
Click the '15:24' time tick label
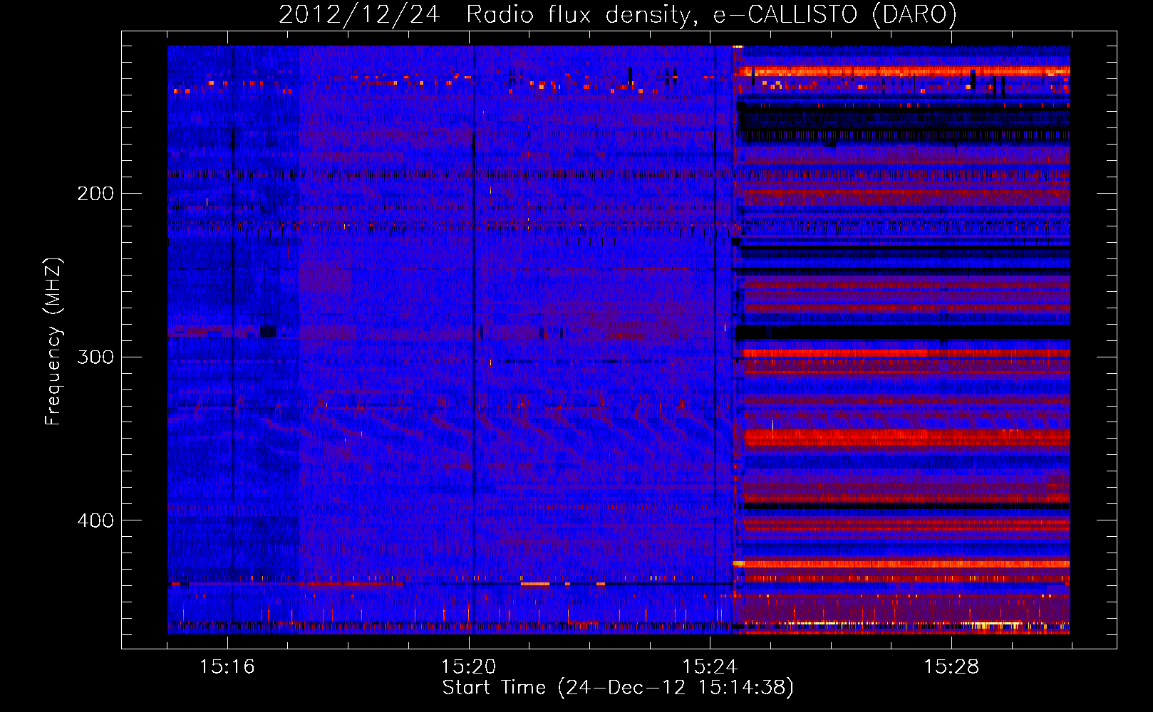(x=710, y=667)
